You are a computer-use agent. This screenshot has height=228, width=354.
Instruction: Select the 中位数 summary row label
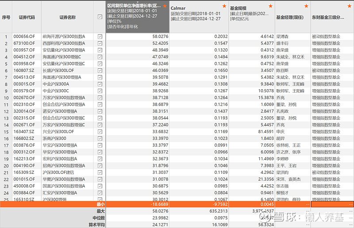pos(99,218)
